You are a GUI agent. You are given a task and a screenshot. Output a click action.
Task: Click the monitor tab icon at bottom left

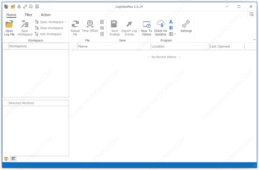tap(13, 159)
